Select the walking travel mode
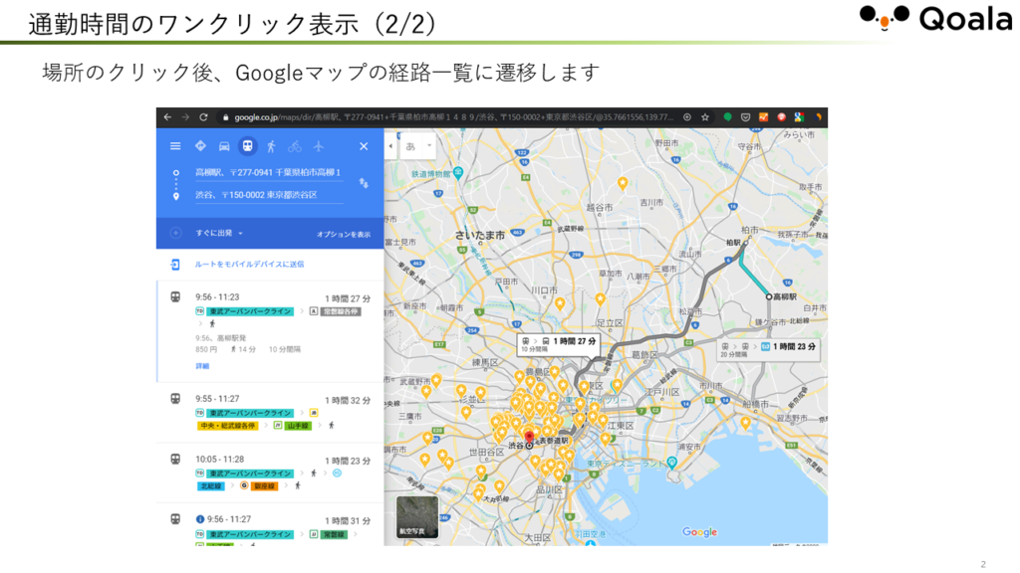The image size is (1020, 573). [271, 146]
